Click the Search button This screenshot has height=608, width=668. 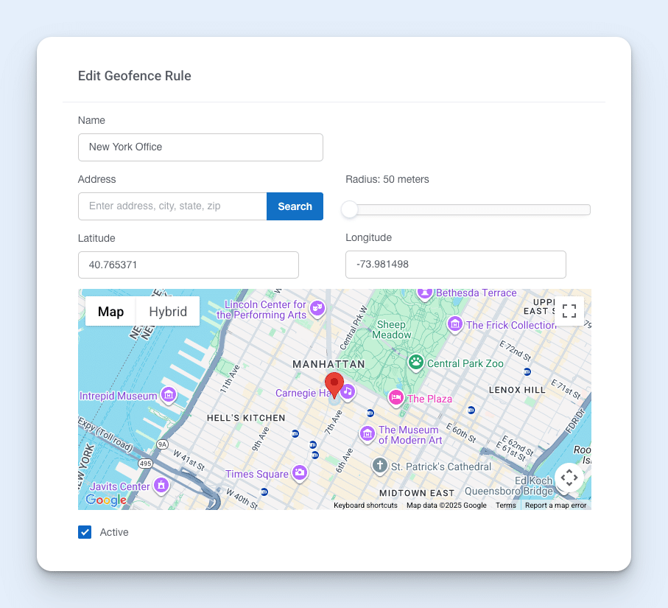click(x=295, y=206)
